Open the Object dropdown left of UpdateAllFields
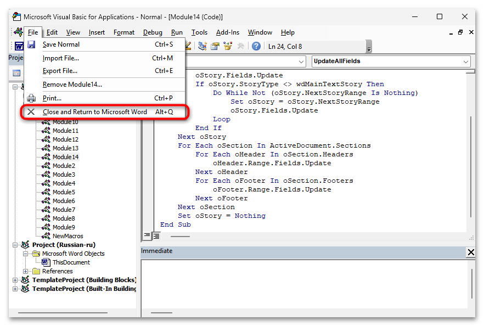The height and width of the screenshot is (326, 484). tap(301, 61)
